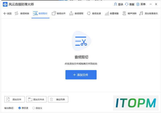Minimize the application window
Screen dimensions: 161x113
pyautogui.click(x=151, y=4)
